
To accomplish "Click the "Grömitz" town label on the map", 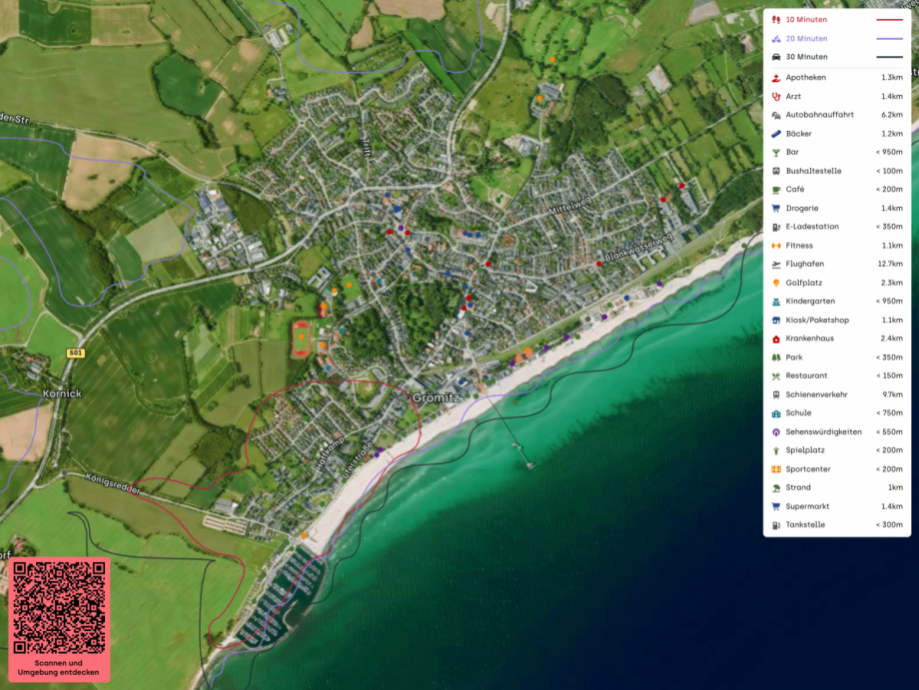I will [x=437, y=397].
